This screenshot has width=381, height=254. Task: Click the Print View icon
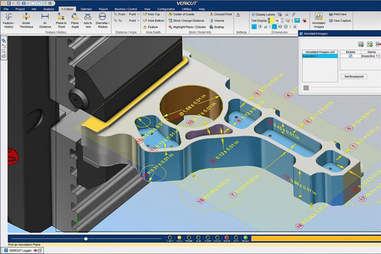[x=338, y=14]
